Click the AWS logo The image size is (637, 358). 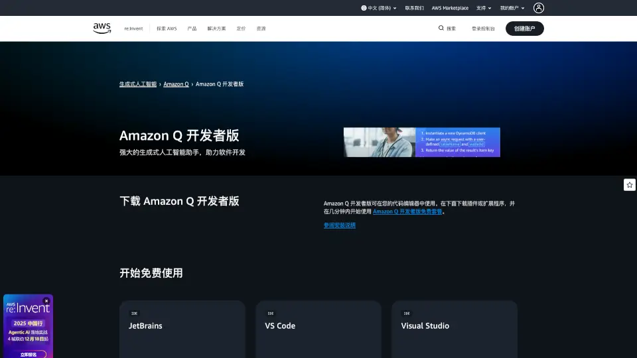(x=102, y=28)
